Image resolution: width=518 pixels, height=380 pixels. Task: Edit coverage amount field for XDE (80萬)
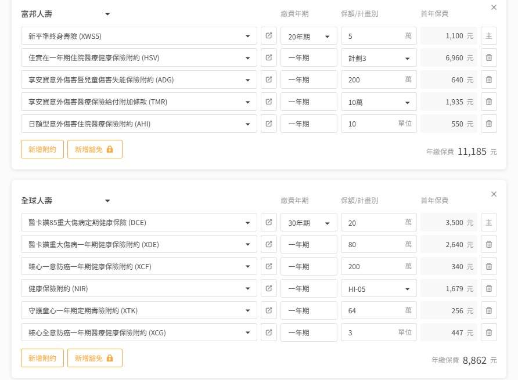pos(373,244)
